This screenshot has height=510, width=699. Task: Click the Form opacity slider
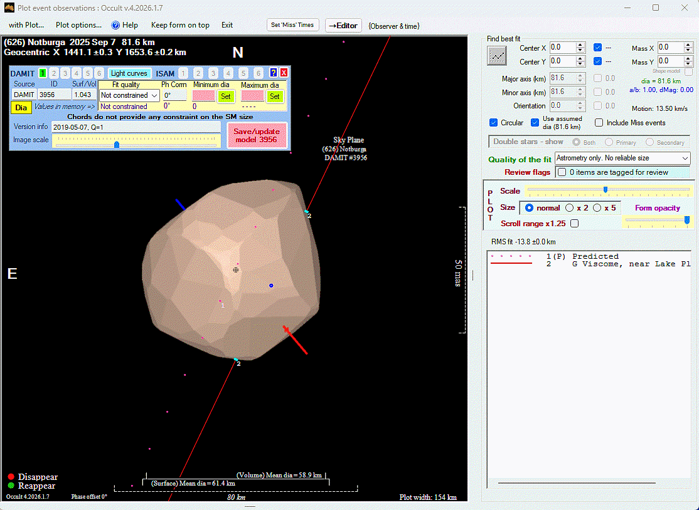656,220
